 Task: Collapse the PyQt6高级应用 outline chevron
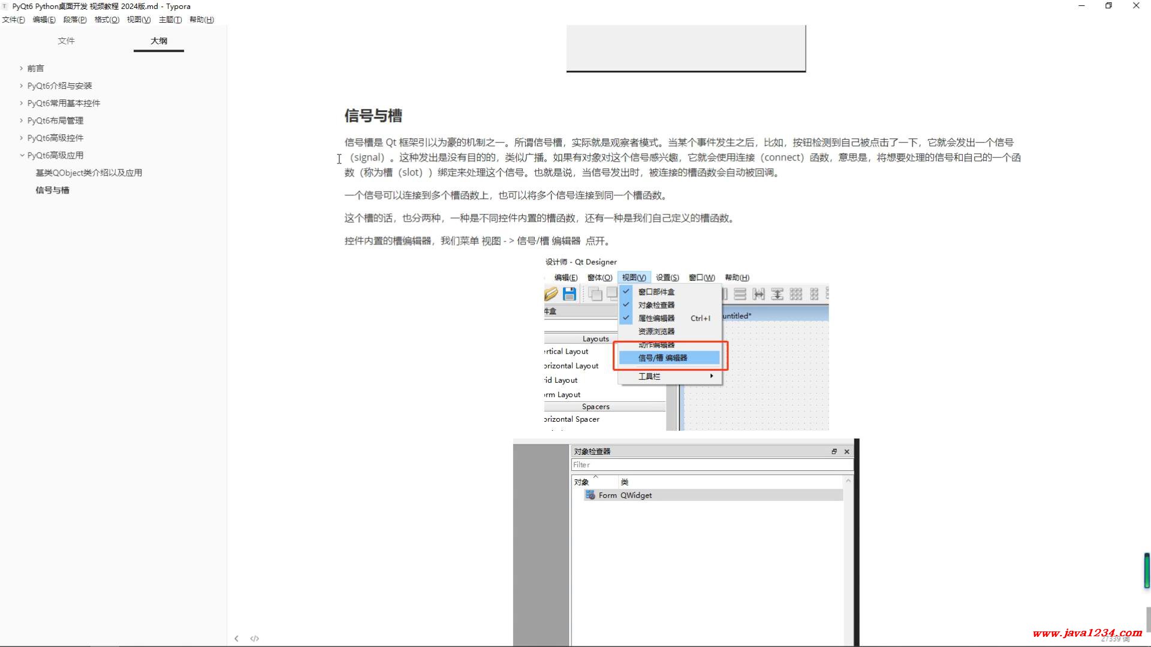click(x=21, y=155)
